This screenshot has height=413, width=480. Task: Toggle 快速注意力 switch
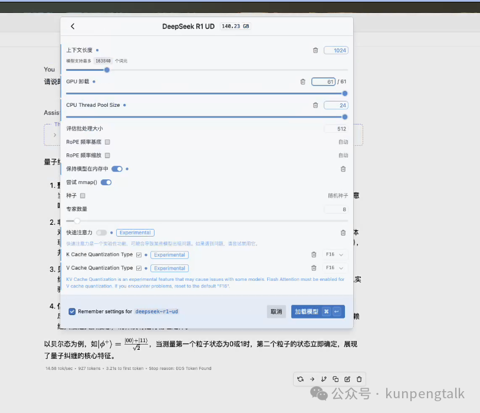click(x=101, y=232)
